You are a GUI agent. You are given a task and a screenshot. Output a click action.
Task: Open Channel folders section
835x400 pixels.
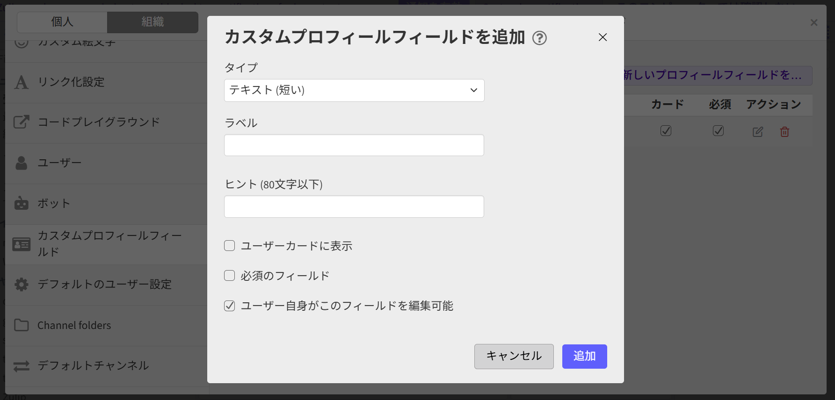click(x=106, y=325)
